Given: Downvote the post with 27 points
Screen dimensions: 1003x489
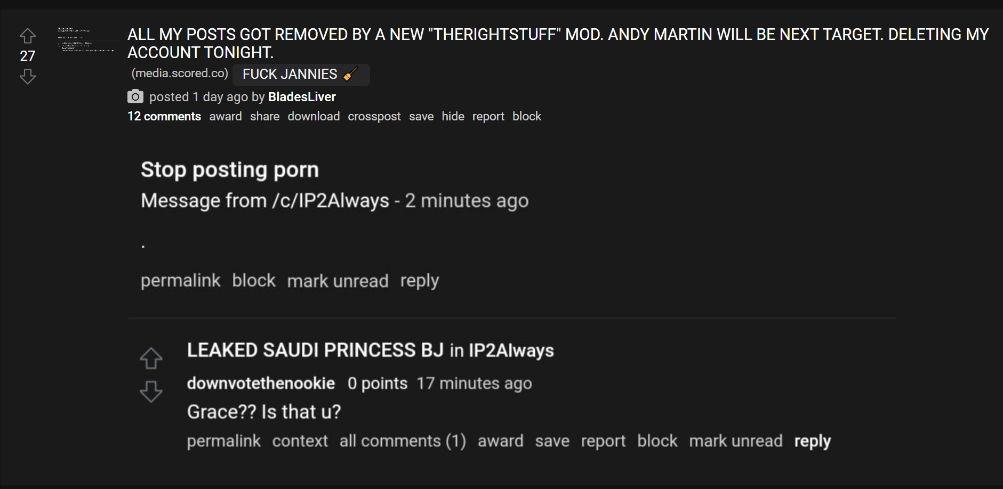Looking at the screenshot, I should coord(28,77).
